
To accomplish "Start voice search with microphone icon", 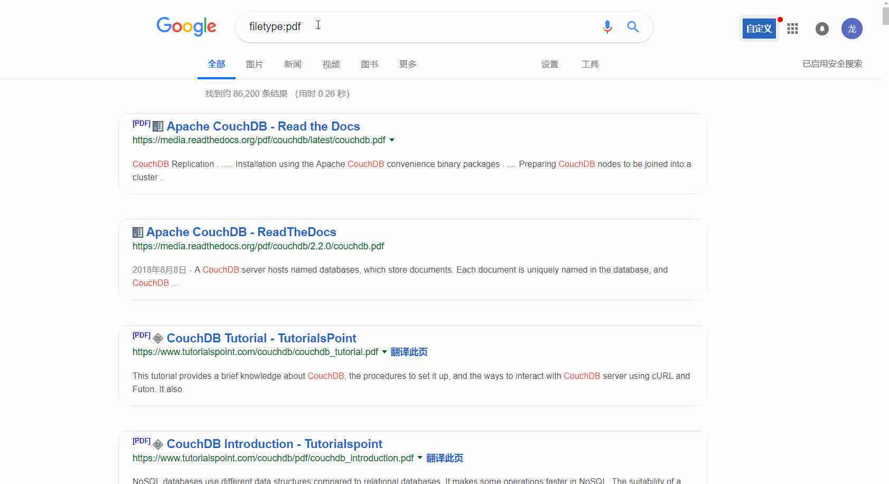I will (x=607, y=26).
